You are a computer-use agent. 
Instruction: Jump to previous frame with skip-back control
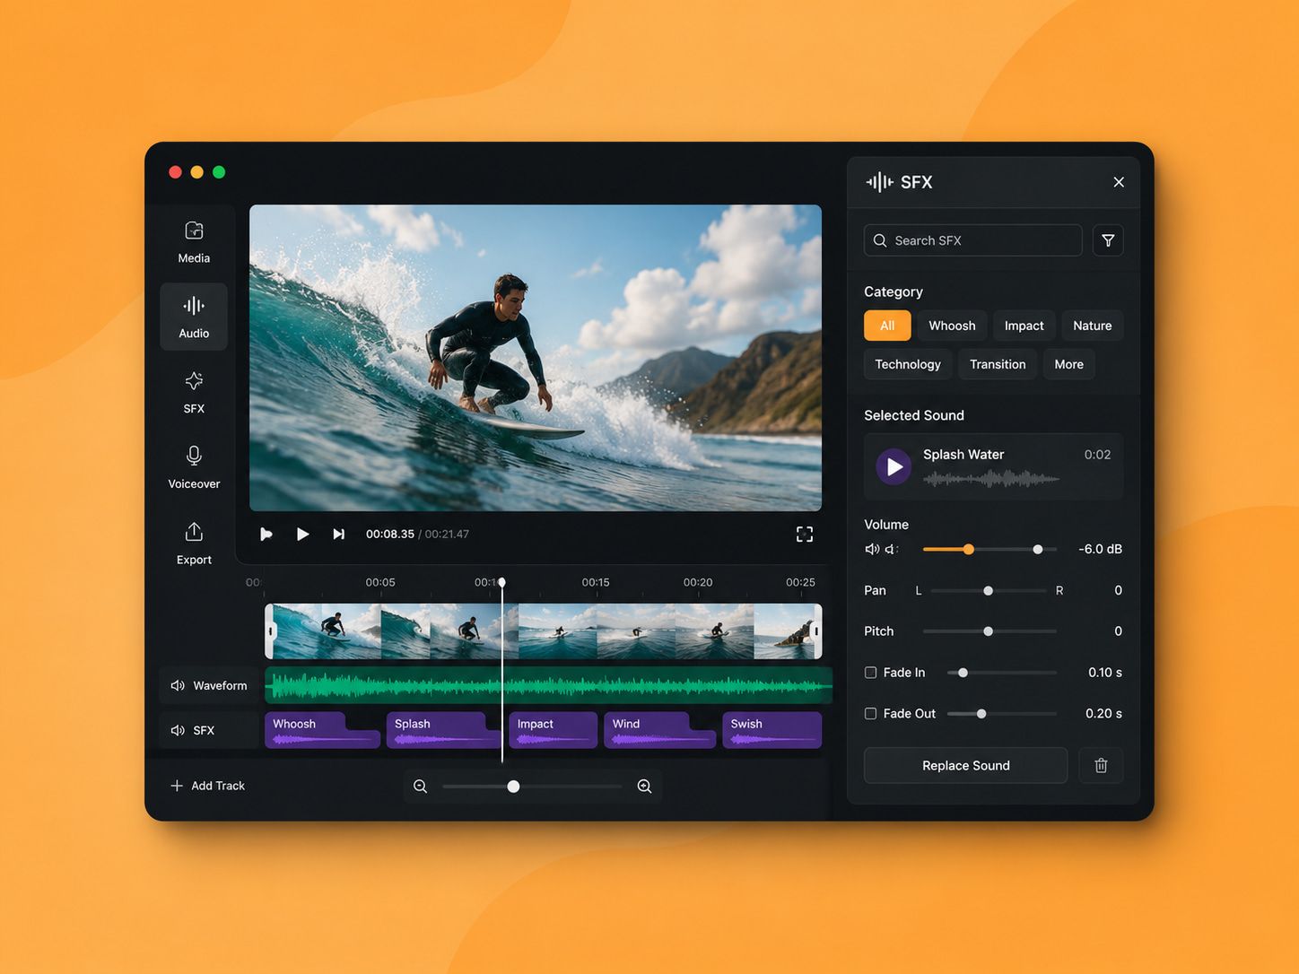coord(266,534)
